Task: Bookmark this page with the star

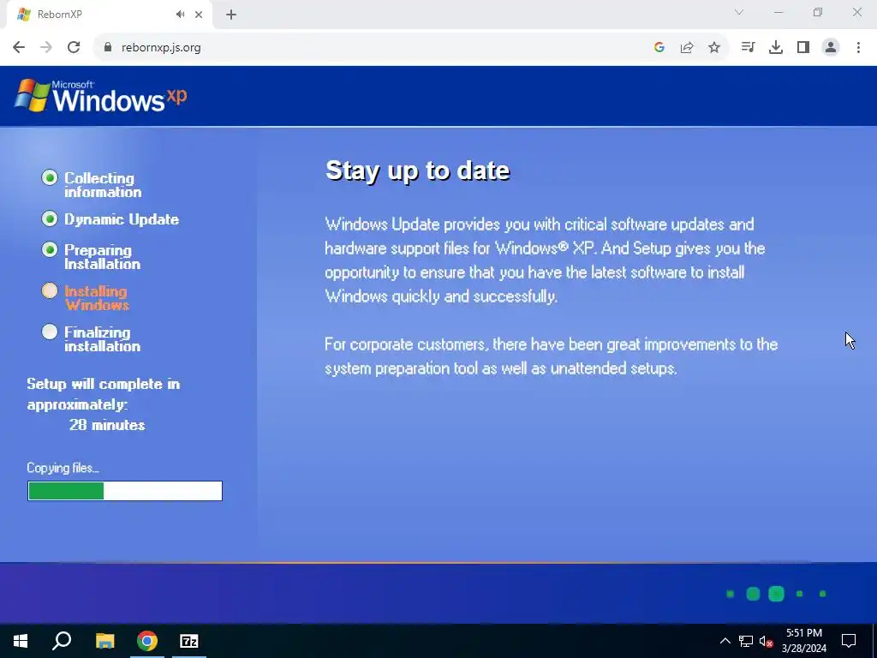Action: (x=713, y=47)
